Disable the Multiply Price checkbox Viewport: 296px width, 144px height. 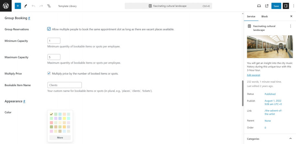pyautogui.click(x=49, y=74)
